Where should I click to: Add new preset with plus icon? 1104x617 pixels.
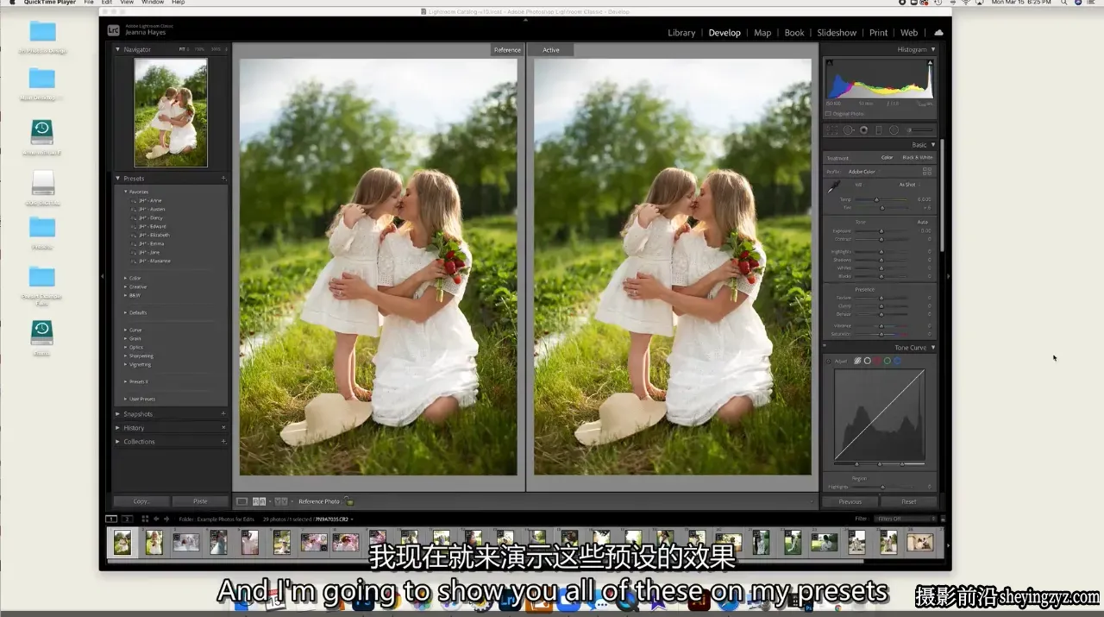pos(223,179)
